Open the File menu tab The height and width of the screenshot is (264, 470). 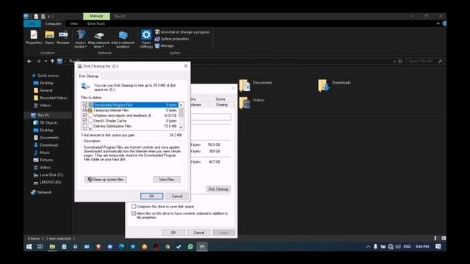32,23
